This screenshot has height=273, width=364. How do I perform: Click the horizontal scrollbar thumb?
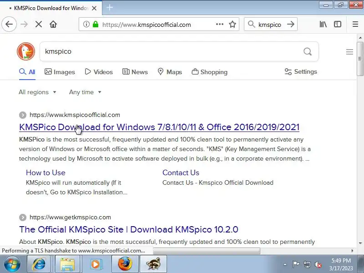[x=207, y=251]
